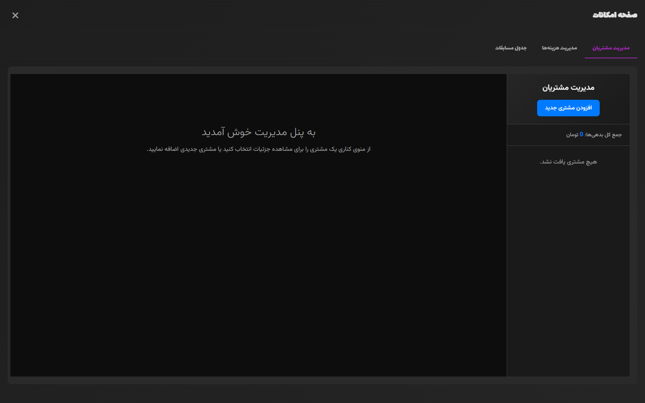Click empty sidebar space below no-customer message
Viewport: 645px width, 403px height.
[568, 269]
